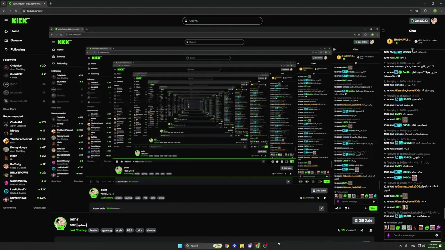Open Discord from the taskbar
The height and width of the screenshot is (250, 445).
tap(250, 246)
